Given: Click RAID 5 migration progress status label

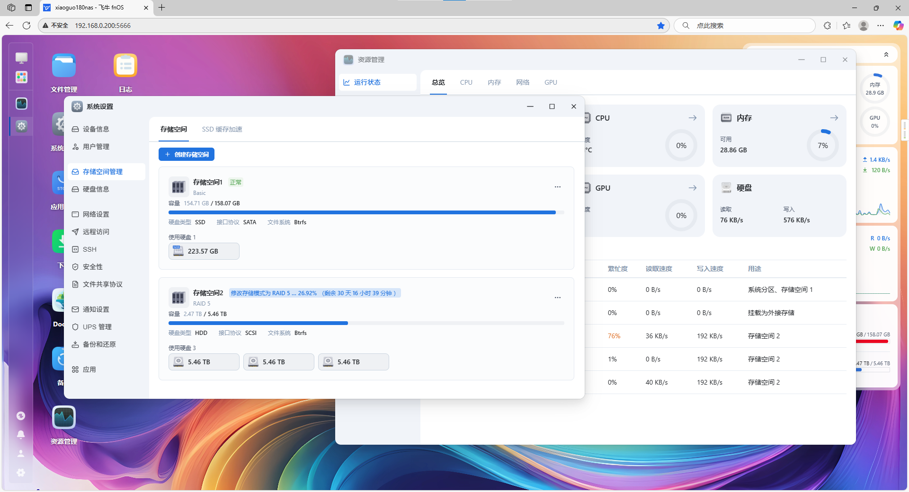Looking at the screenshot, I should [x=315, y=293].
